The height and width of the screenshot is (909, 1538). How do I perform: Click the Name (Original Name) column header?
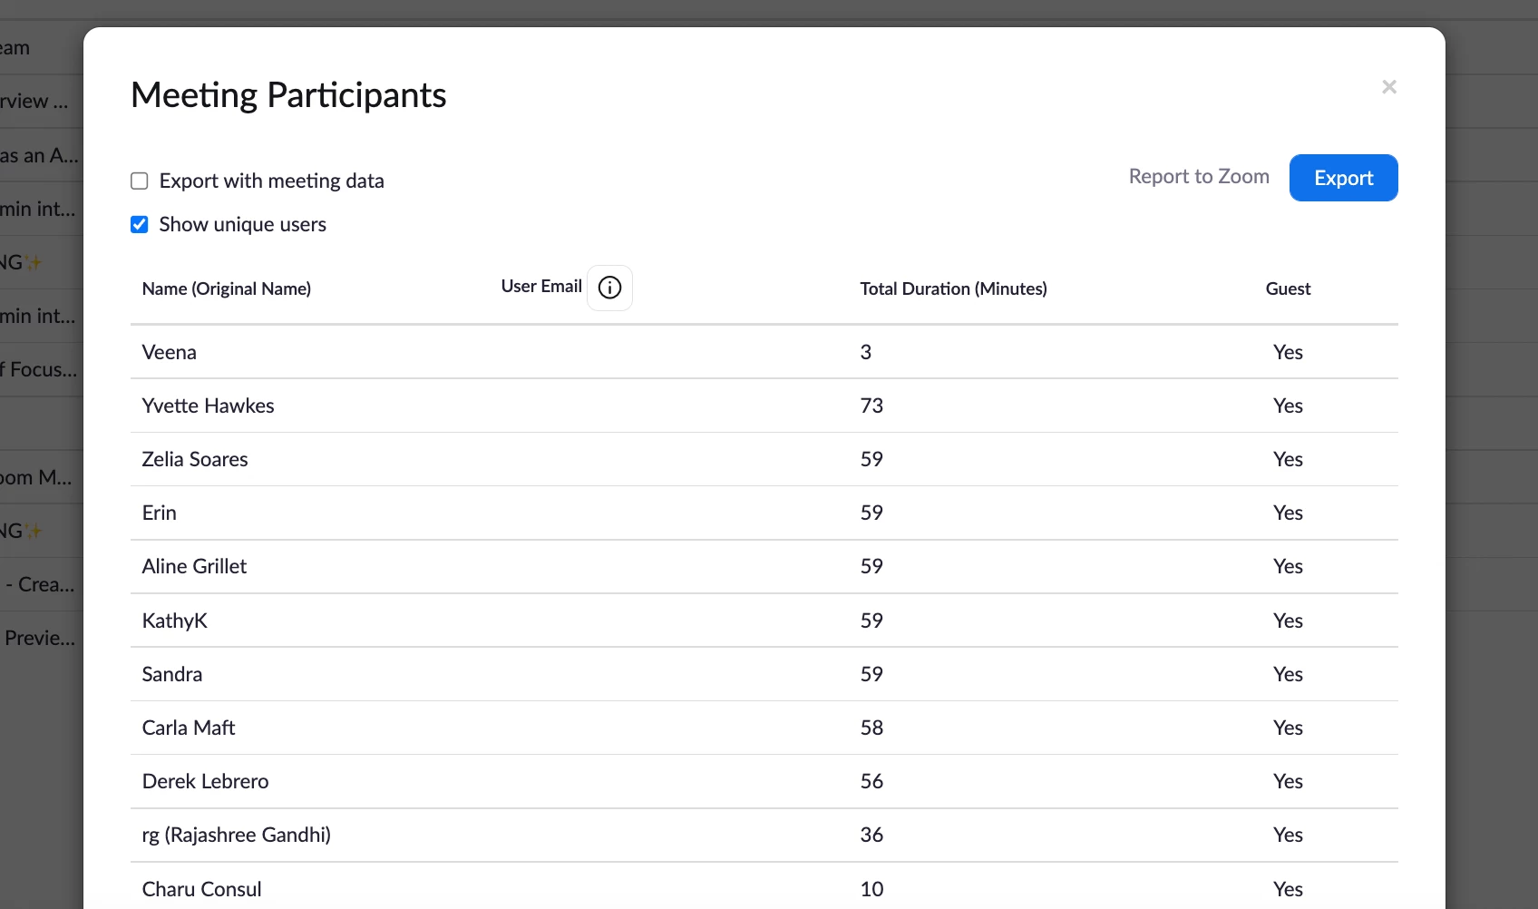pyautogui.click(x=227, y=289)
